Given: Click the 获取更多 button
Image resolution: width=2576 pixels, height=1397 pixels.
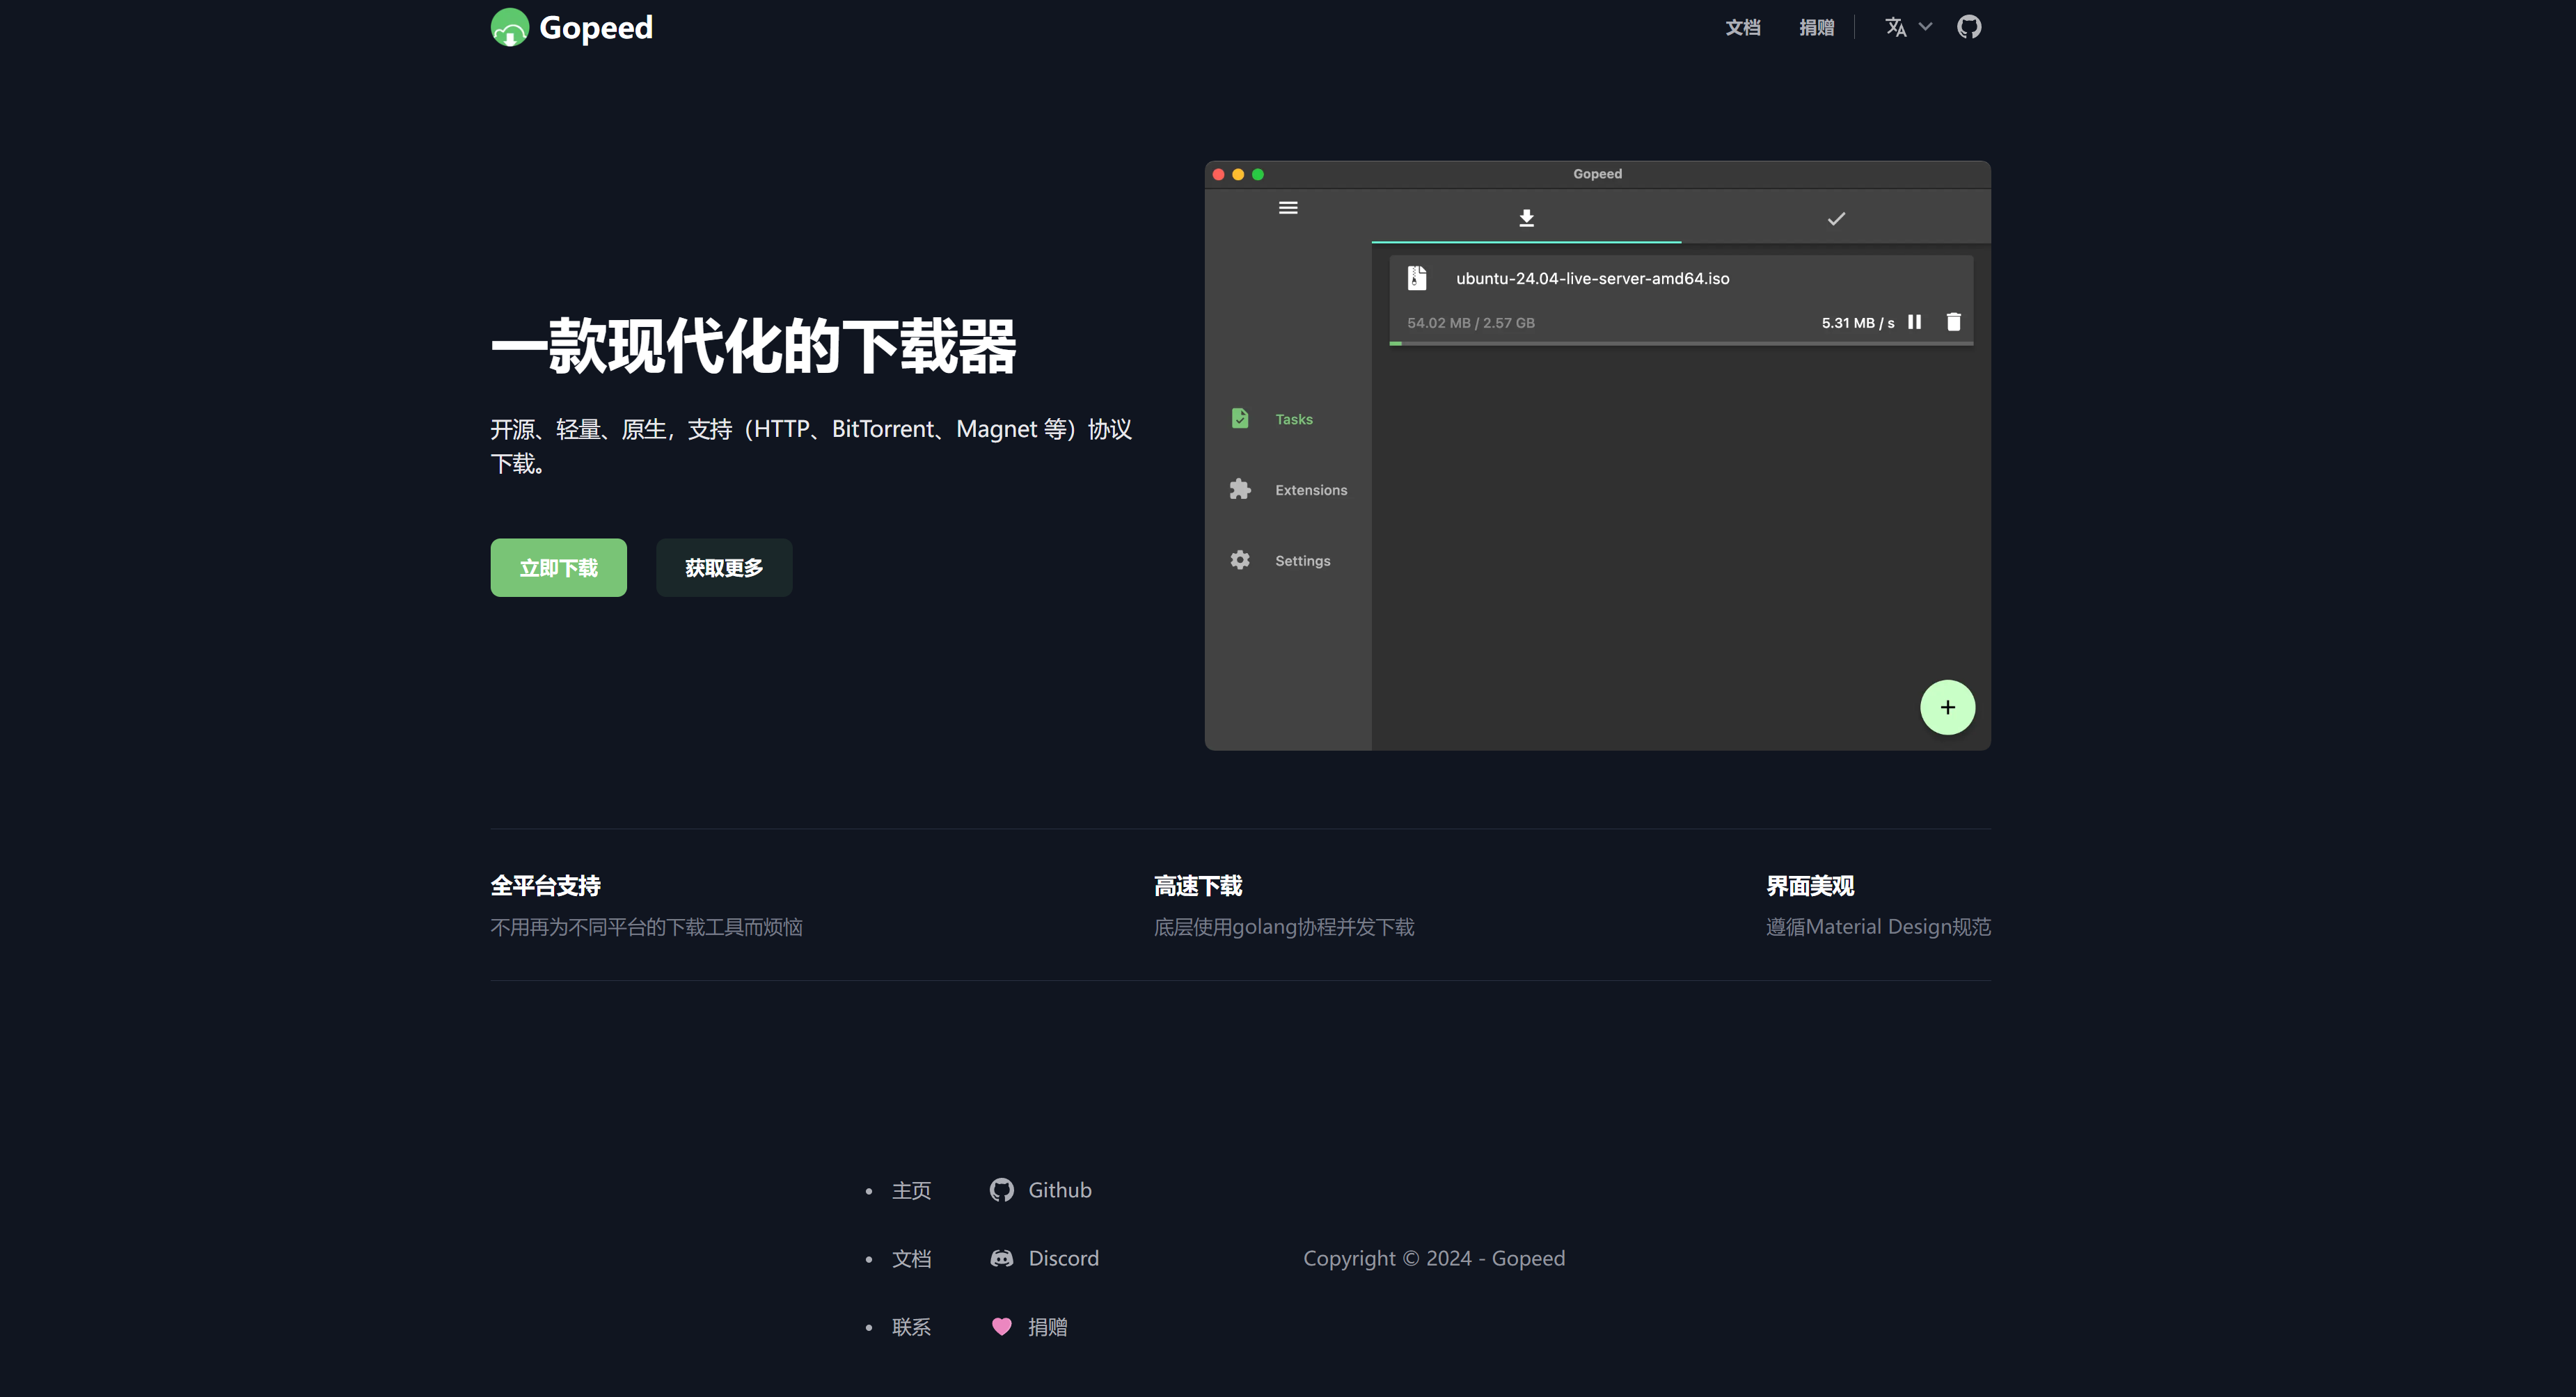Looking at the screenshot, I should pos(724,568).
